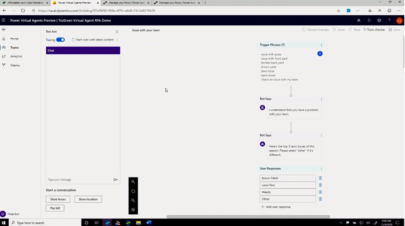
Task: Open the app launcher waffle icon
Action: coord(3,21)
